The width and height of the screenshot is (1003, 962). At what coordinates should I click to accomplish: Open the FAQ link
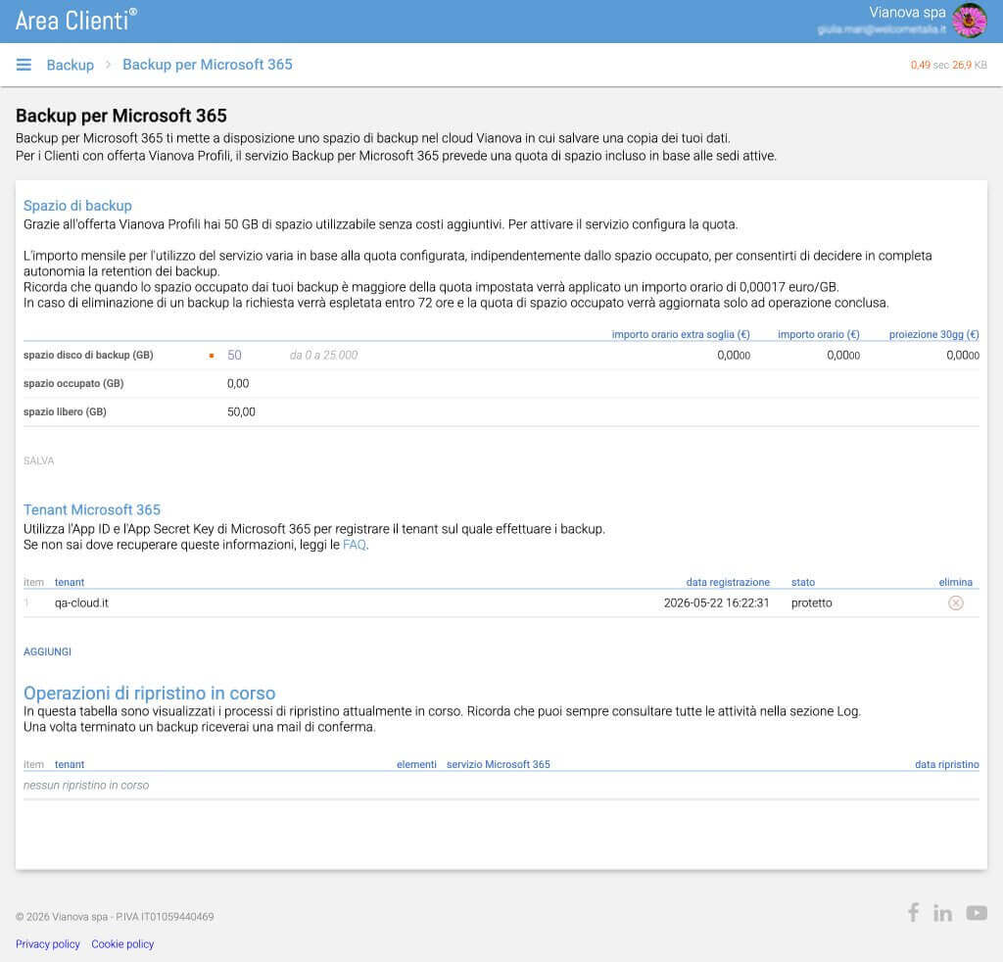click(x=355, y=545)
